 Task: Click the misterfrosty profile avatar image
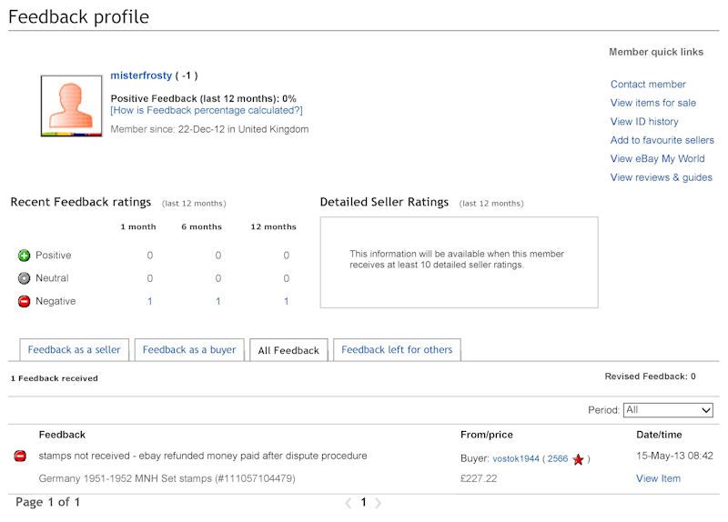tap(72, 105)
